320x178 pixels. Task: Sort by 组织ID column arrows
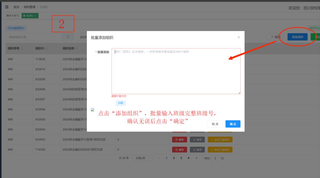47,48
